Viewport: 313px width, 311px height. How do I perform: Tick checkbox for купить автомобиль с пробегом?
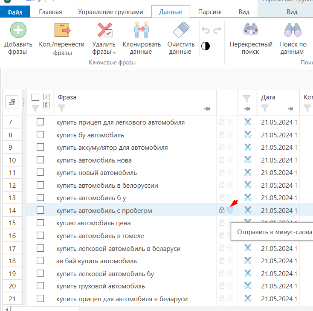pos(41,210)
